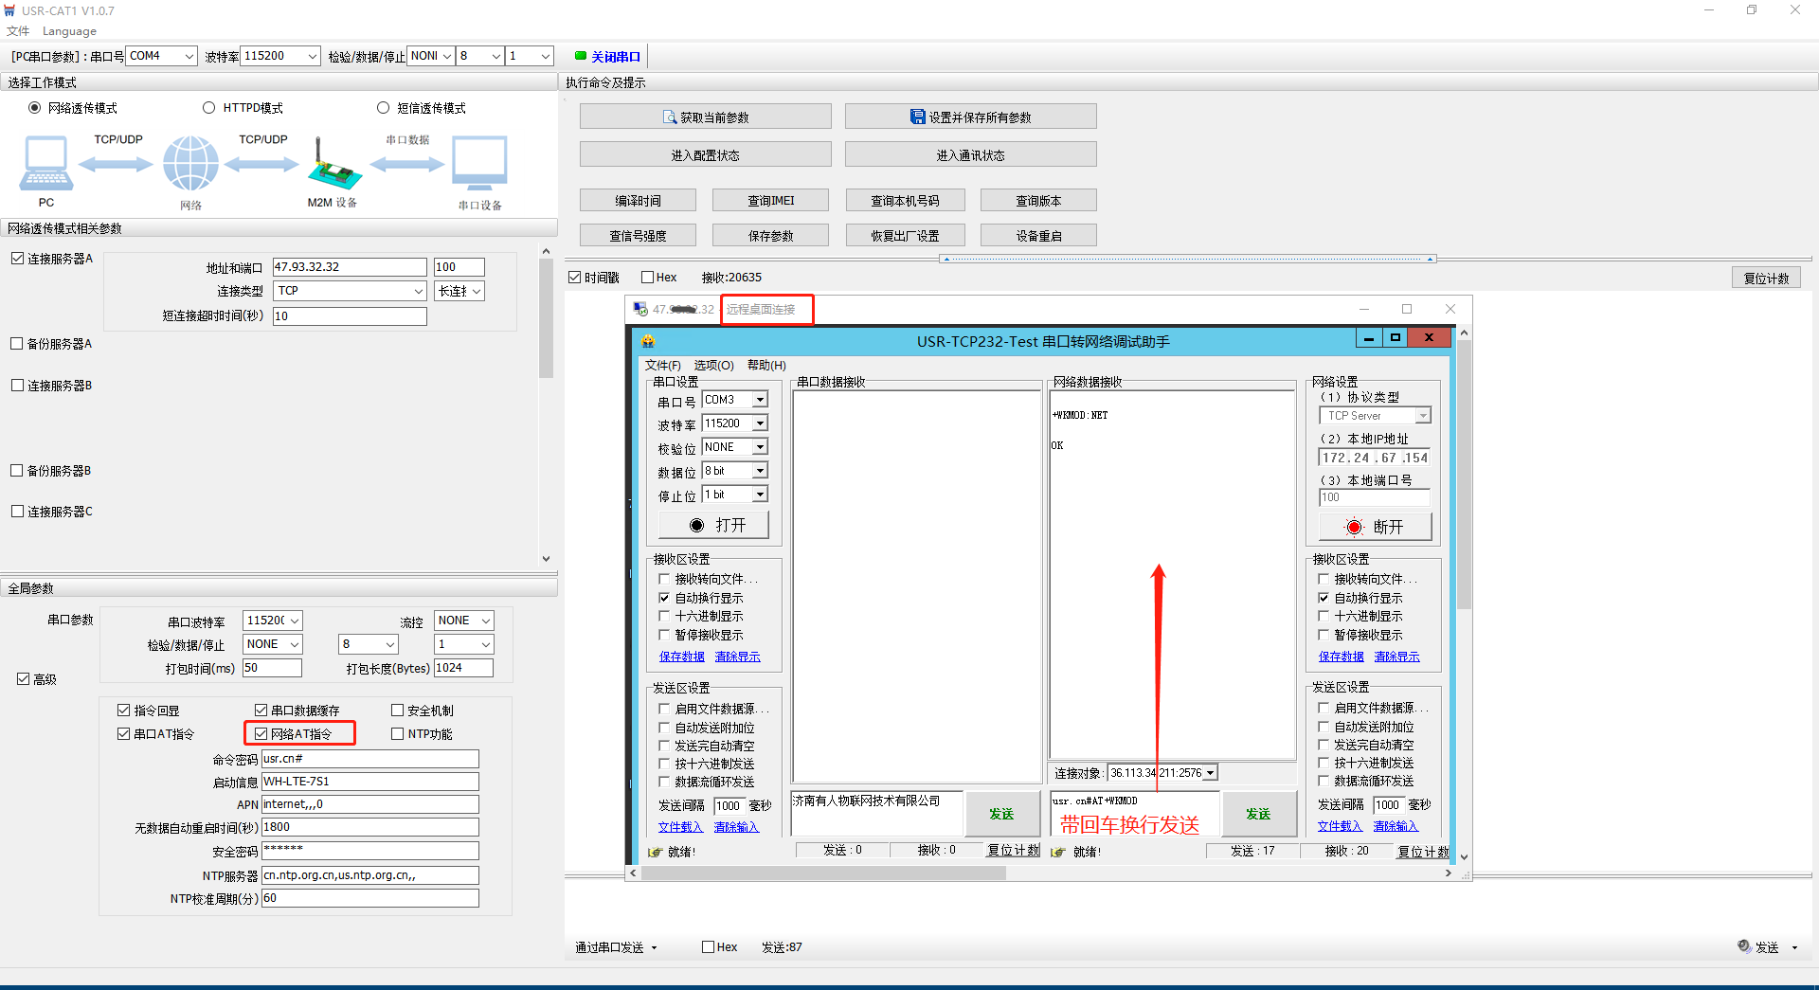Open the 流控 NONE dropdown
Screen dimensions: 1819x990
click(464, 621)
